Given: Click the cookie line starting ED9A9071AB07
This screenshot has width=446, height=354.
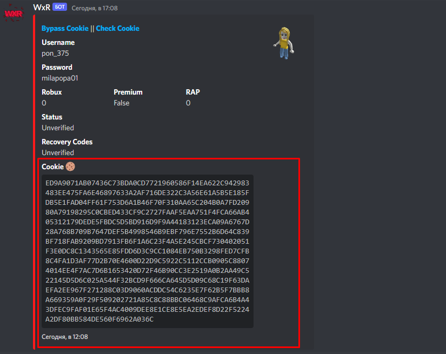Looking at the screenshot, I should coord(147,183).
